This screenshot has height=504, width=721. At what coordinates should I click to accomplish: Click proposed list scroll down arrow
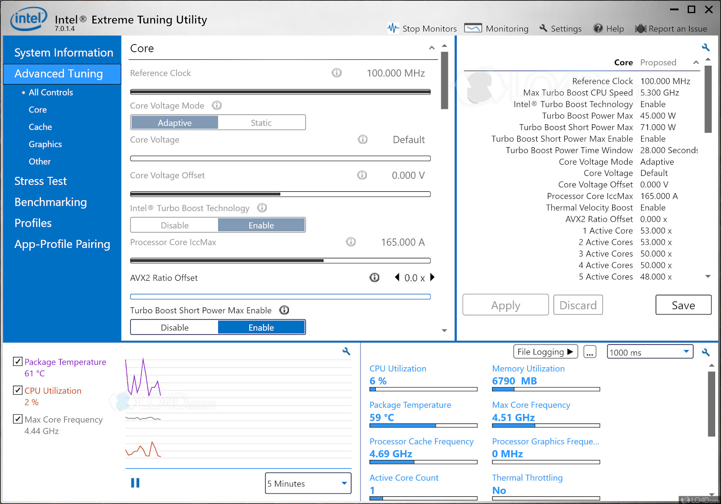coord(708,276)
